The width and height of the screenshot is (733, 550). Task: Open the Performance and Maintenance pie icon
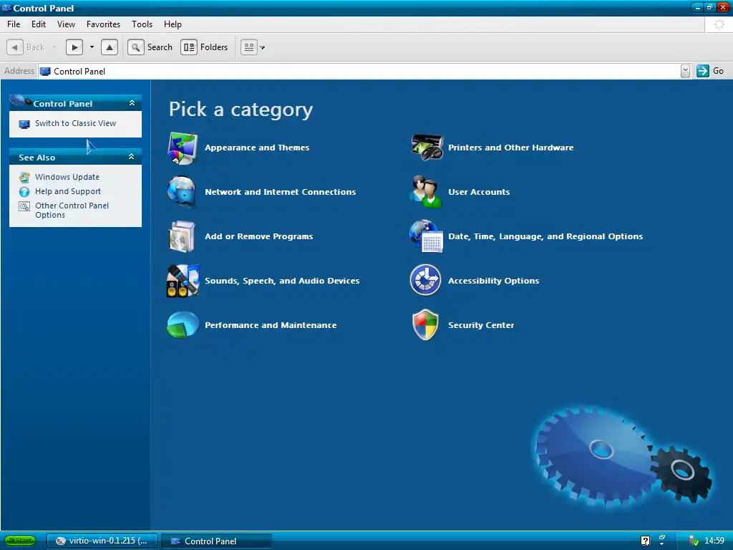(x=183, y=325)
